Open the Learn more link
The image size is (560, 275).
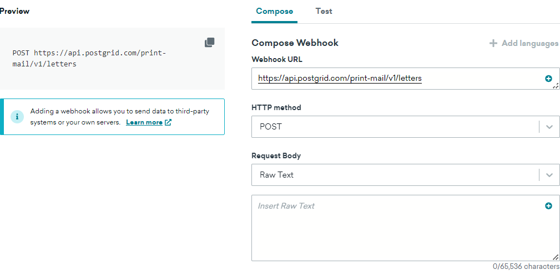144,122
